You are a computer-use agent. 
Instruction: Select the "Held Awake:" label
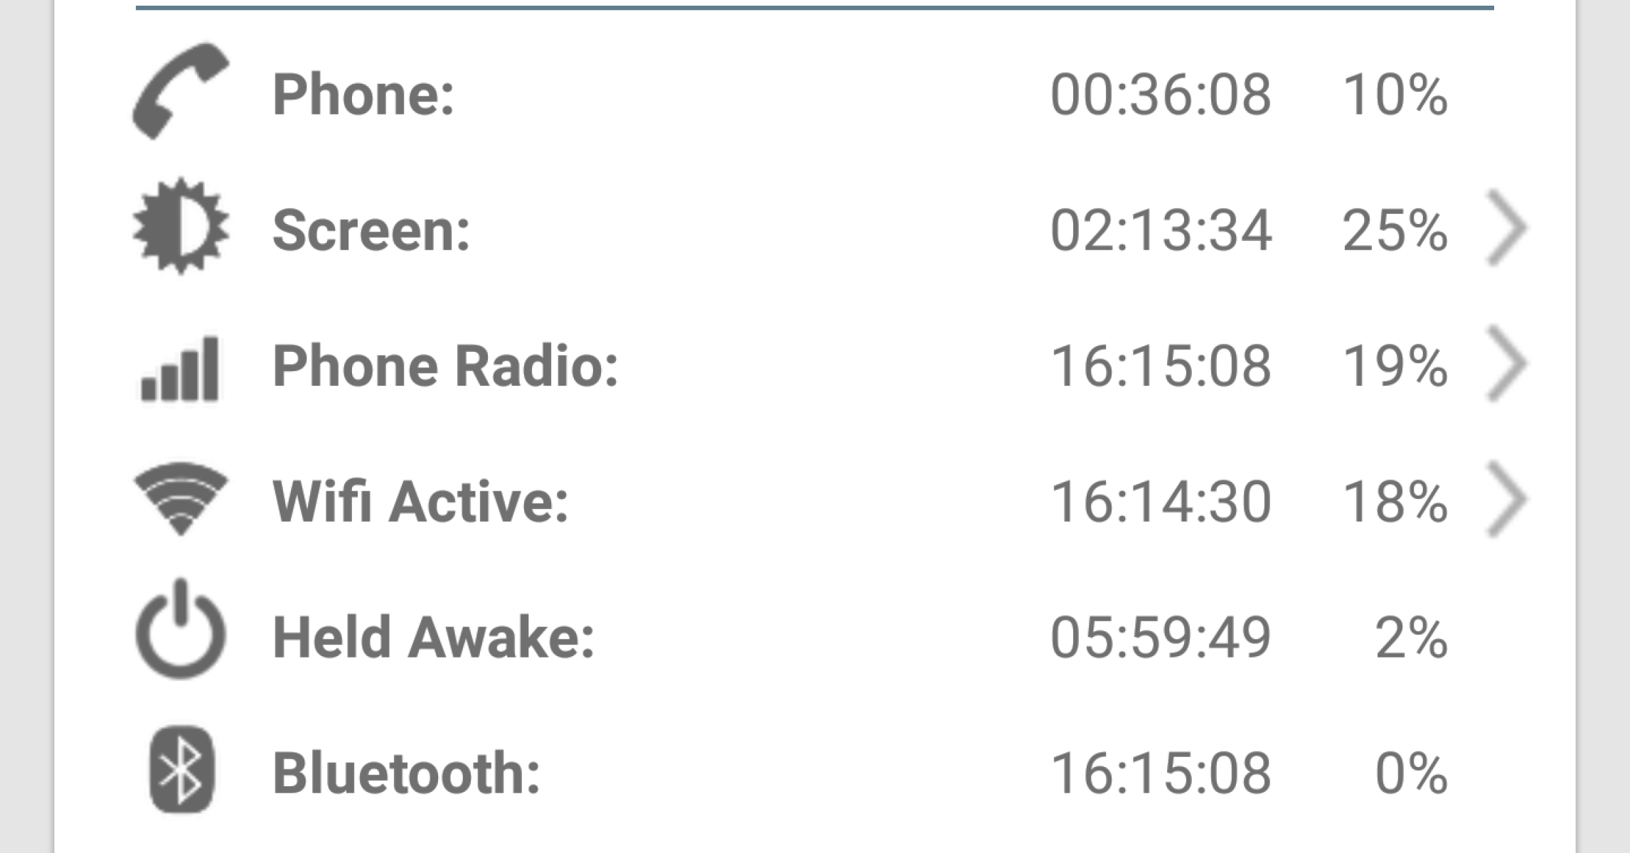coord(433,638)
